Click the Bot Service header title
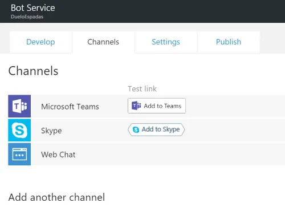 click(33, 8)
